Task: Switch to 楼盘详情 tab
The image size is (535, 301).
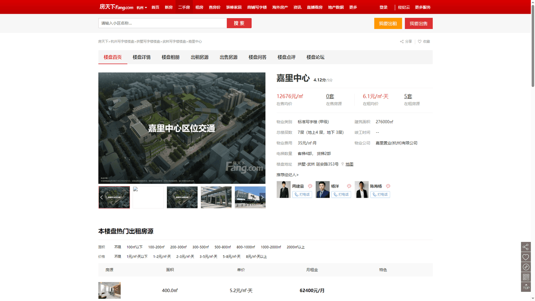Action: click(x=142, y=57)
